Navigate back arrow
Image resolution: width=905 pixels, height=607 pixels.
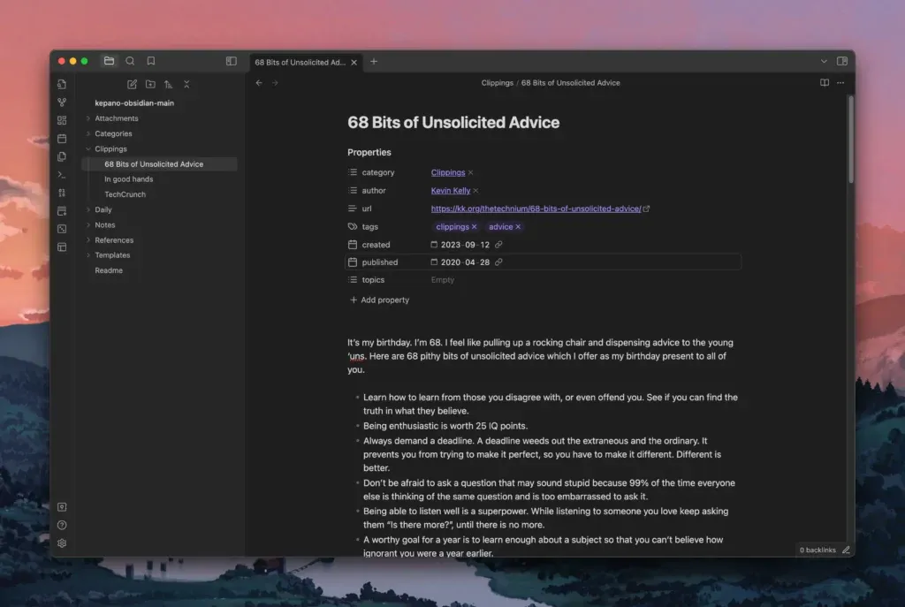(x=259, y=83)
